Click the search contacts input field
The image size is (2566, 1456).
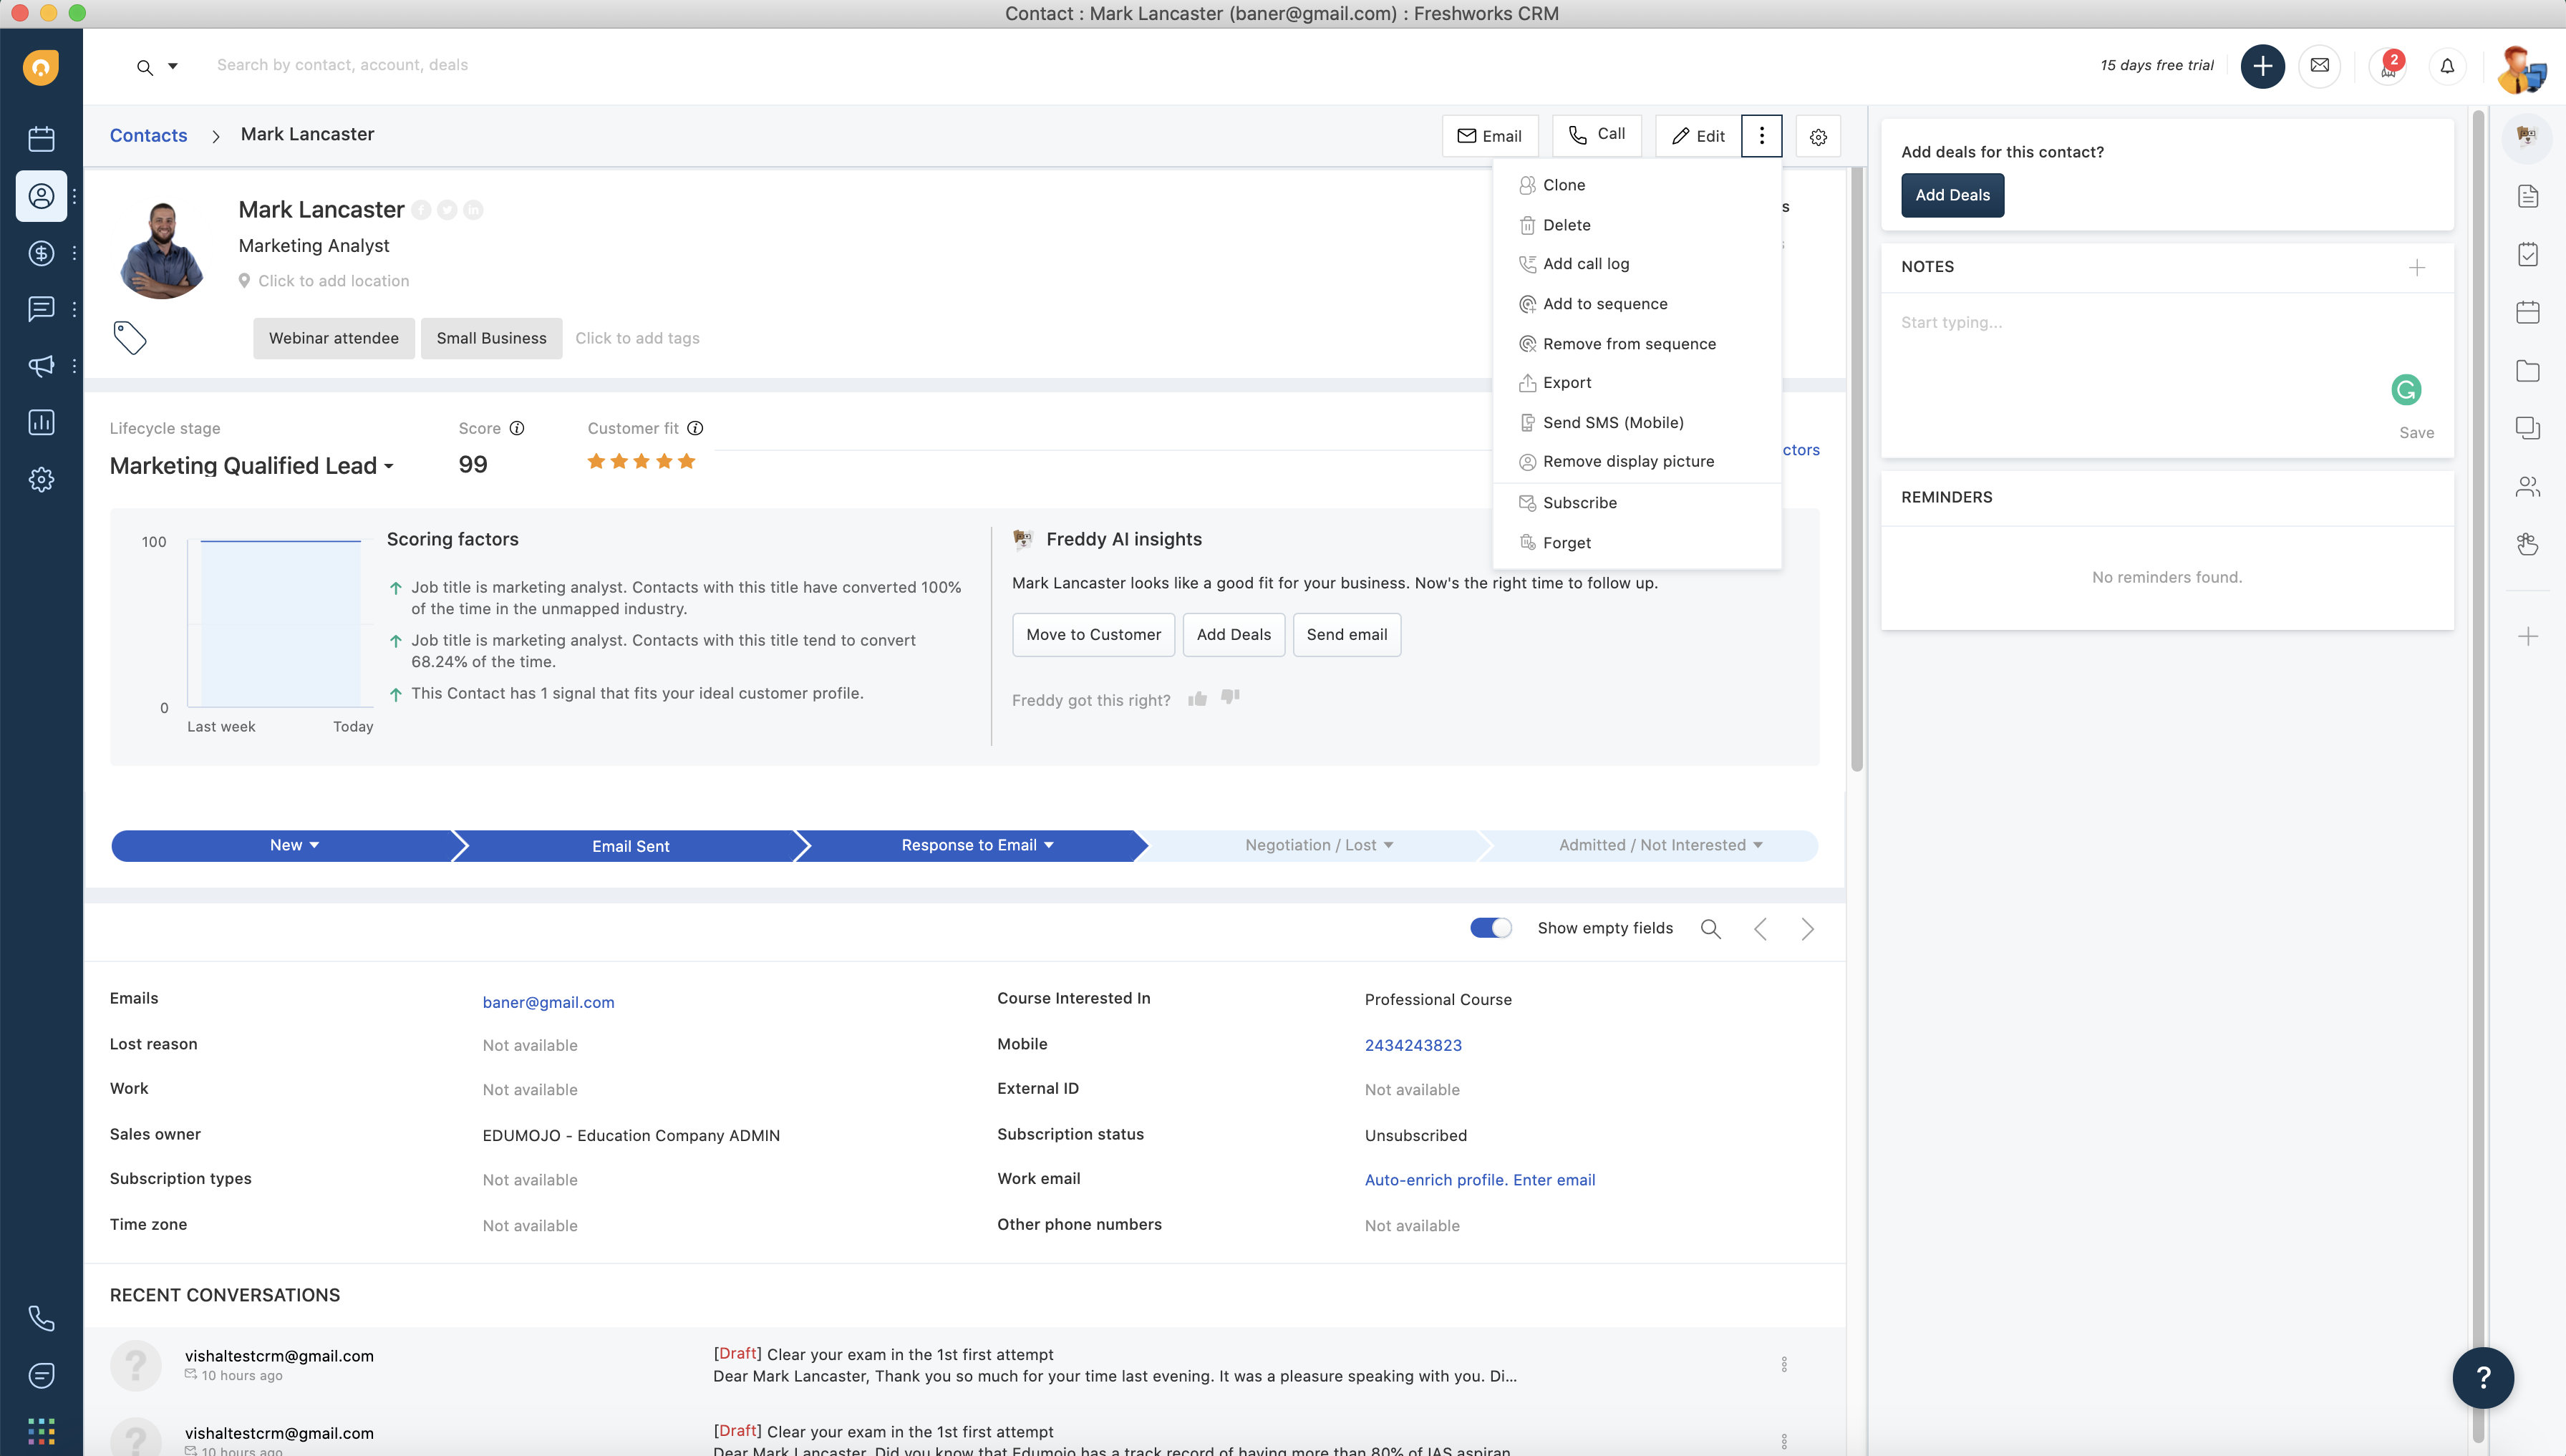point(342,65)
